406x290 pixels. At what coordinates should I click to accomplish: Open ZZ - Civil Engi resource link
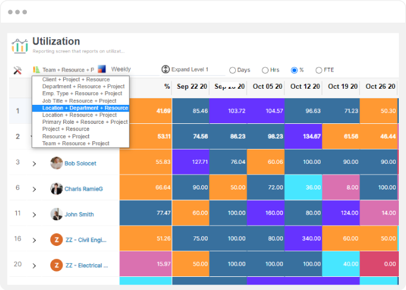pos(86,240)
